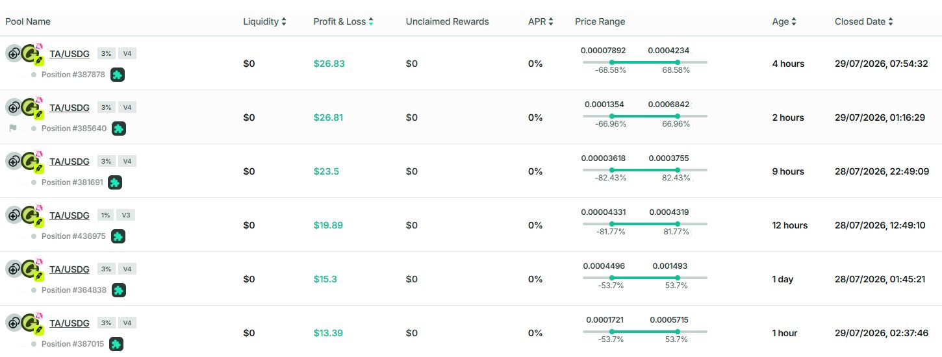Open TA/USDG pool link for Position #364838

pos(70,269)
